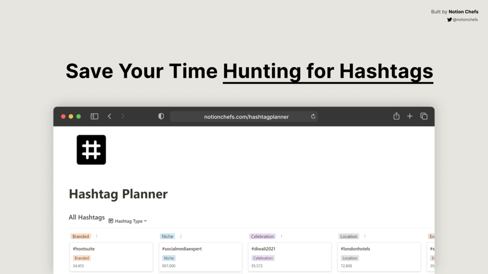This screenshot has width=488, height=274.
Task: Click the Notion Chefs credit link
Action: pos(463,12)
